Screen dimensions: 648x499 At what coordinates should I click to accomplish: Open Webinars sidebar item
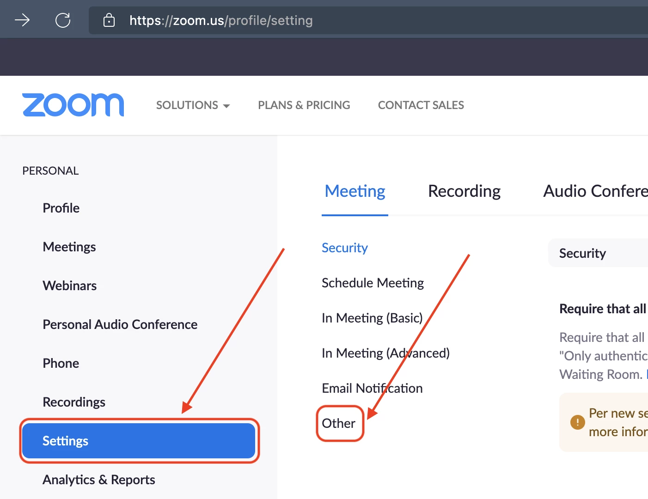(70, 286)
